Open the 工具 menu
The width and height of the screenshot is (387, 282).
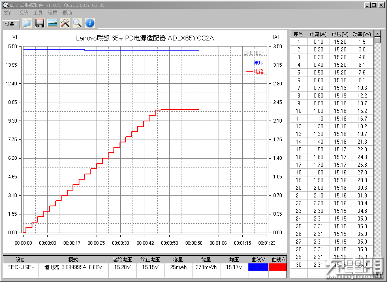point(38,13)
